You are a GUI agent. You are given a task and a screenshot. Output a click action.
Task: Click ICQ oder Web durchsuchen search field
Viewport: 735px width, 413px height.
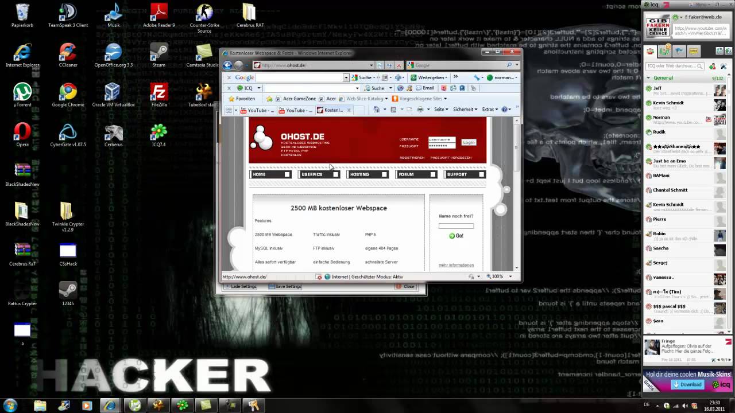[675, 66]
